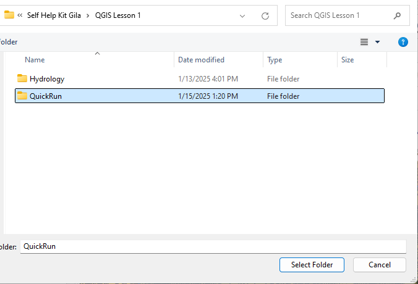This screenshot has width=418, height=284.
Task: Expand hidden path via double chevron
Action: [21, 15]
